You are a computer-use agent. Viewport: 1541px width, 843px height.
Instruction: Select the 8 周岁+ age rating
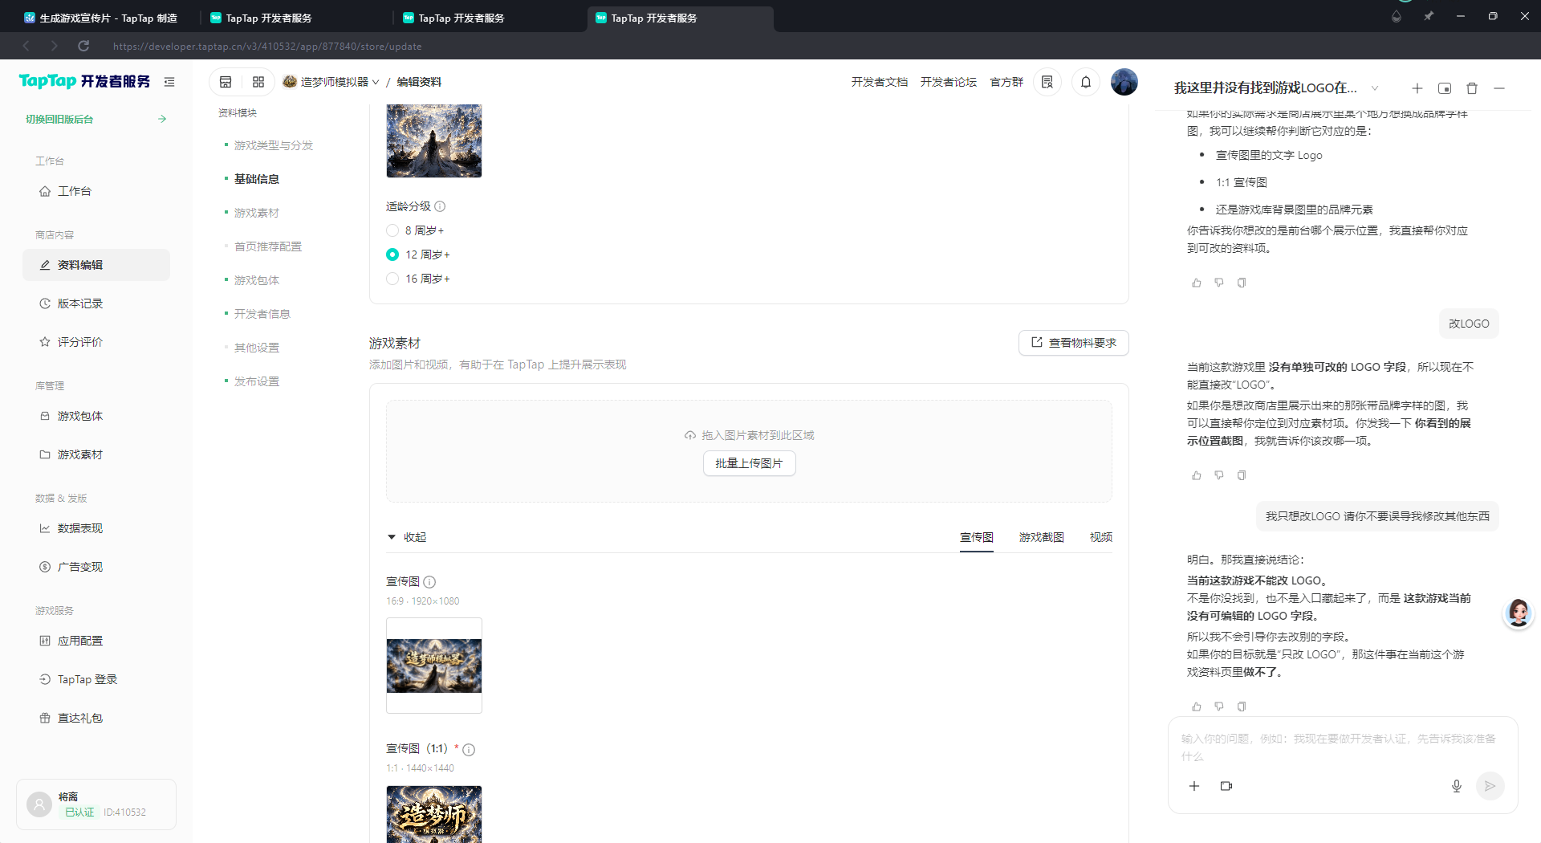(392, 230)
